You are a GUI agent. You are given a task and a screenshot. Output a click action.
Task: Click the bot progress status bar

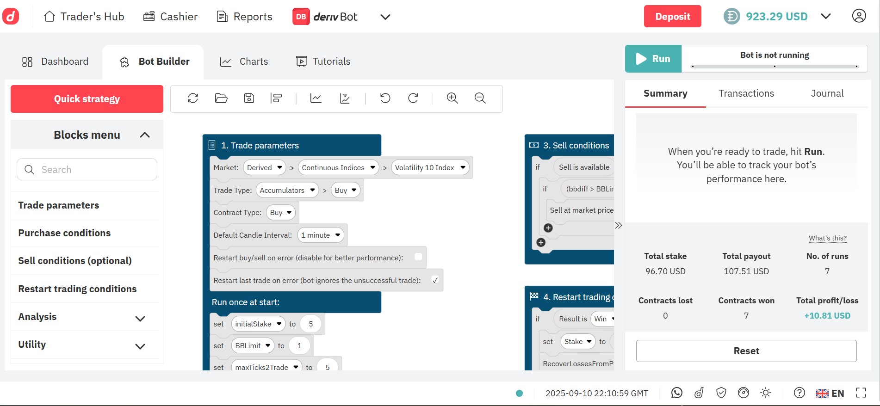point(775,67)
